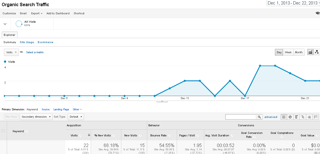The image size is (320, 154).
Task: Open the graduation cap help icon
Action: tap(317, 13)
